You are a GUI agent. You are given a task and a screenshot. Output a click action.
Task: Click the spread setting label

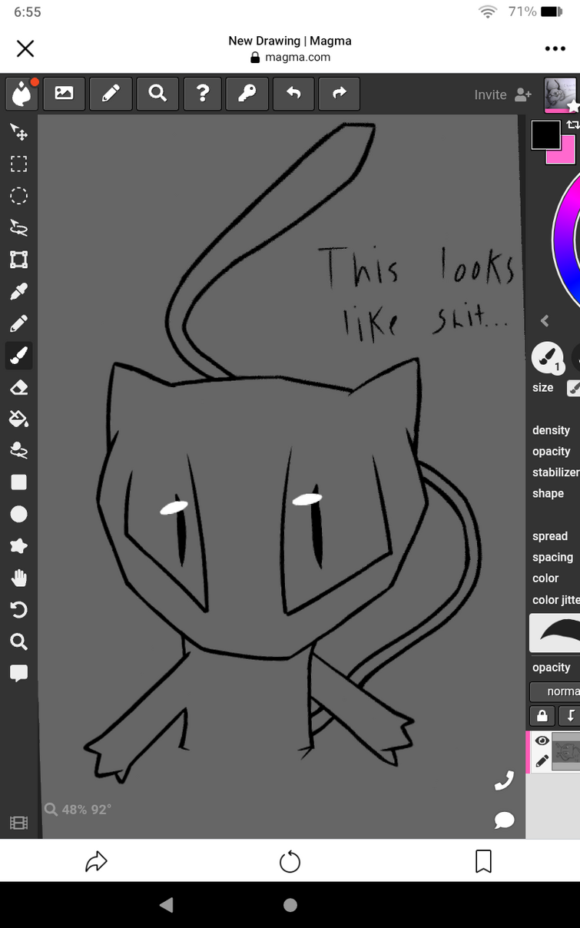pyautogui.click(x=550, y=536)
